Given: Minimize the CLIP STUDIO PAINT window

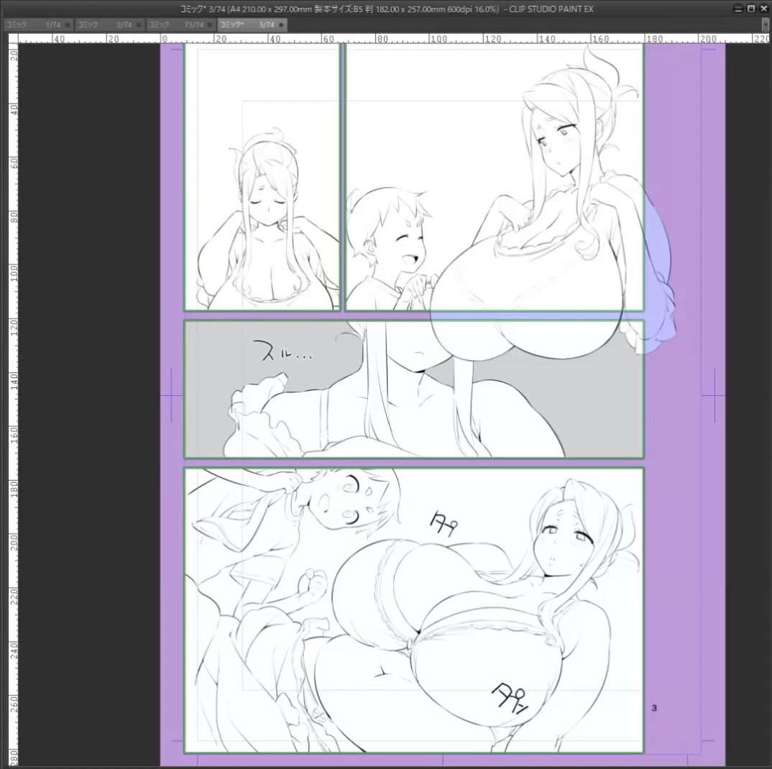Looking at the screenshot, I should click(738, 9).
